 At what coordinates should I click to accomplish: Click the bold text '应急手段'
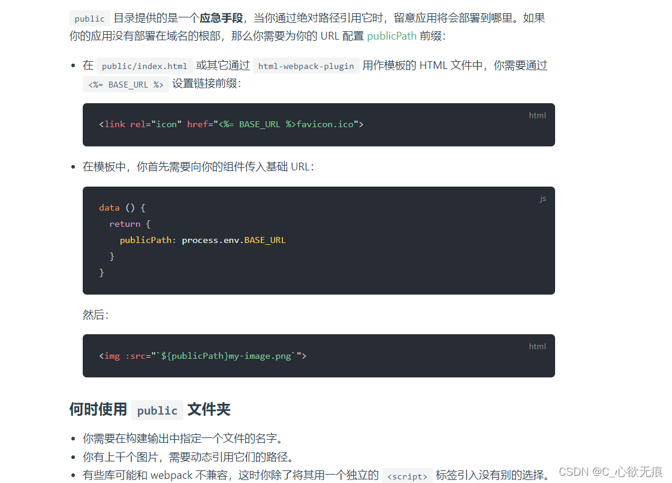(x=221, y=18)
